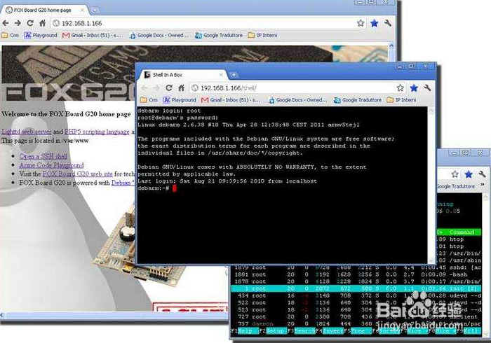Click Forward arrow in Shell In A Box window
Viewport: 491px width, 343px height.
point(156,88)
